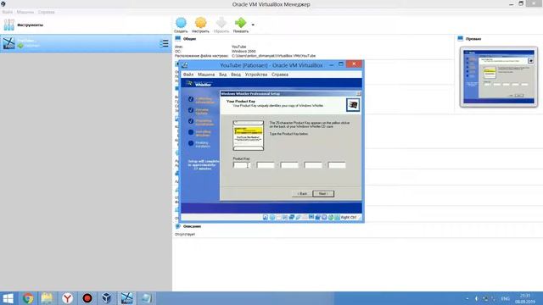Click the Next button in setup
543x305 pixels.
click(323, 194)
